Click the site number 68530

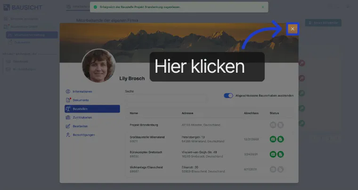134,156
